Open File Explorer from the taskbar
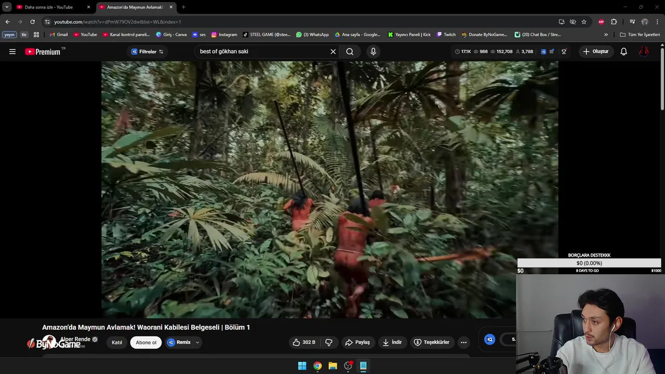The height and width of the screenshot is (374, 665). (332, 366)
